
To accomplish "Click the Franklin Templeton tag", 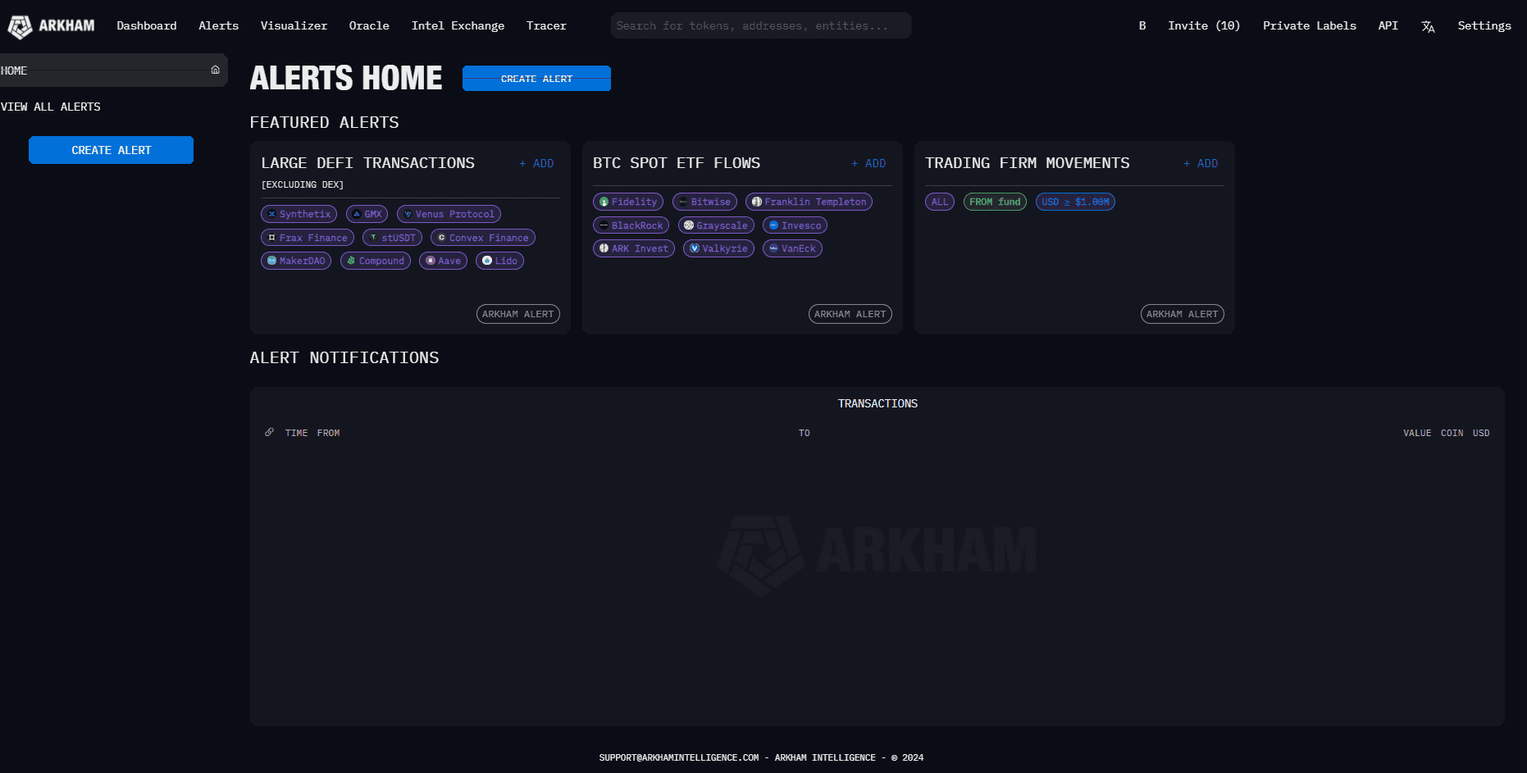I will 809,202.
